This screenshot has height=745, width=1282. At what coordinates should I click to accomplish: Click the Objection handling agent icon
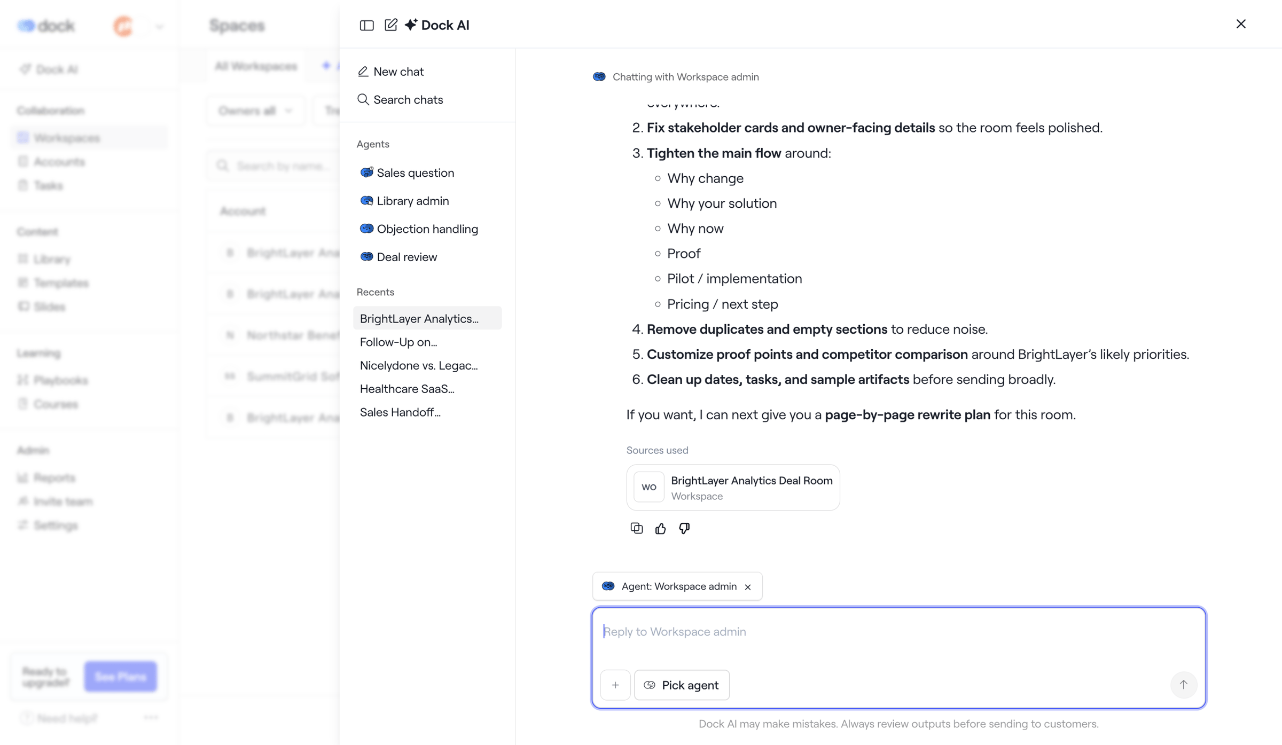pos(366,229)
